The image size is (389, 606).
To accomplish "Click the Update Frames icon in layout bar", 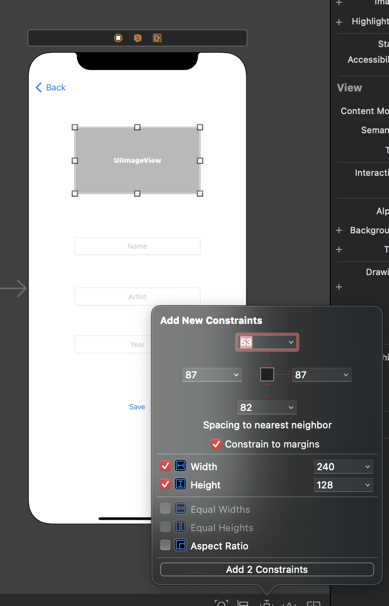I will pyautogui.click(x=222, y=603).
